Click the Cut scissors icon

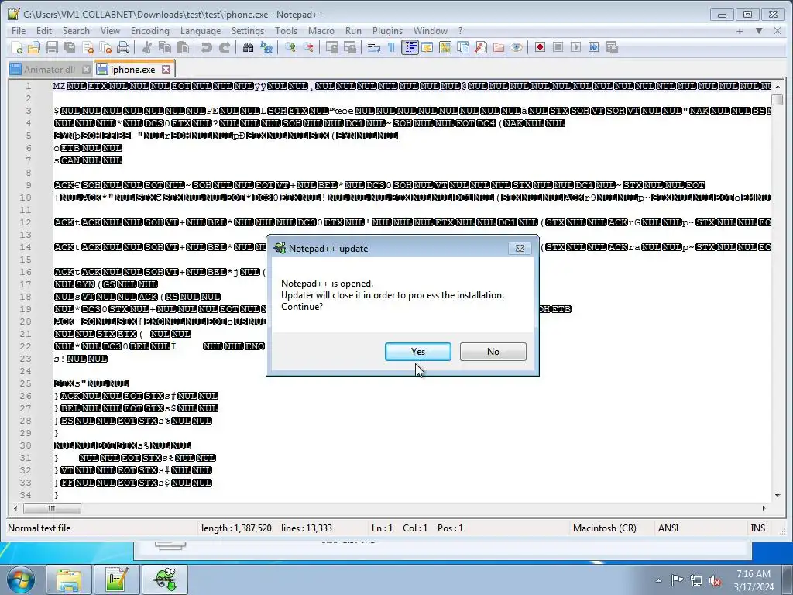pyautogui.click(x=147, y=47)
